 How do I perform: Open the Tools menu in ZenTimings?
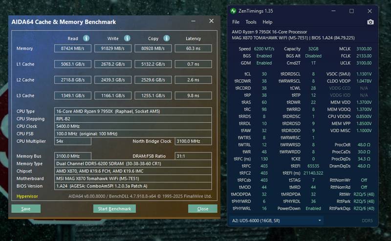point(251,22)
